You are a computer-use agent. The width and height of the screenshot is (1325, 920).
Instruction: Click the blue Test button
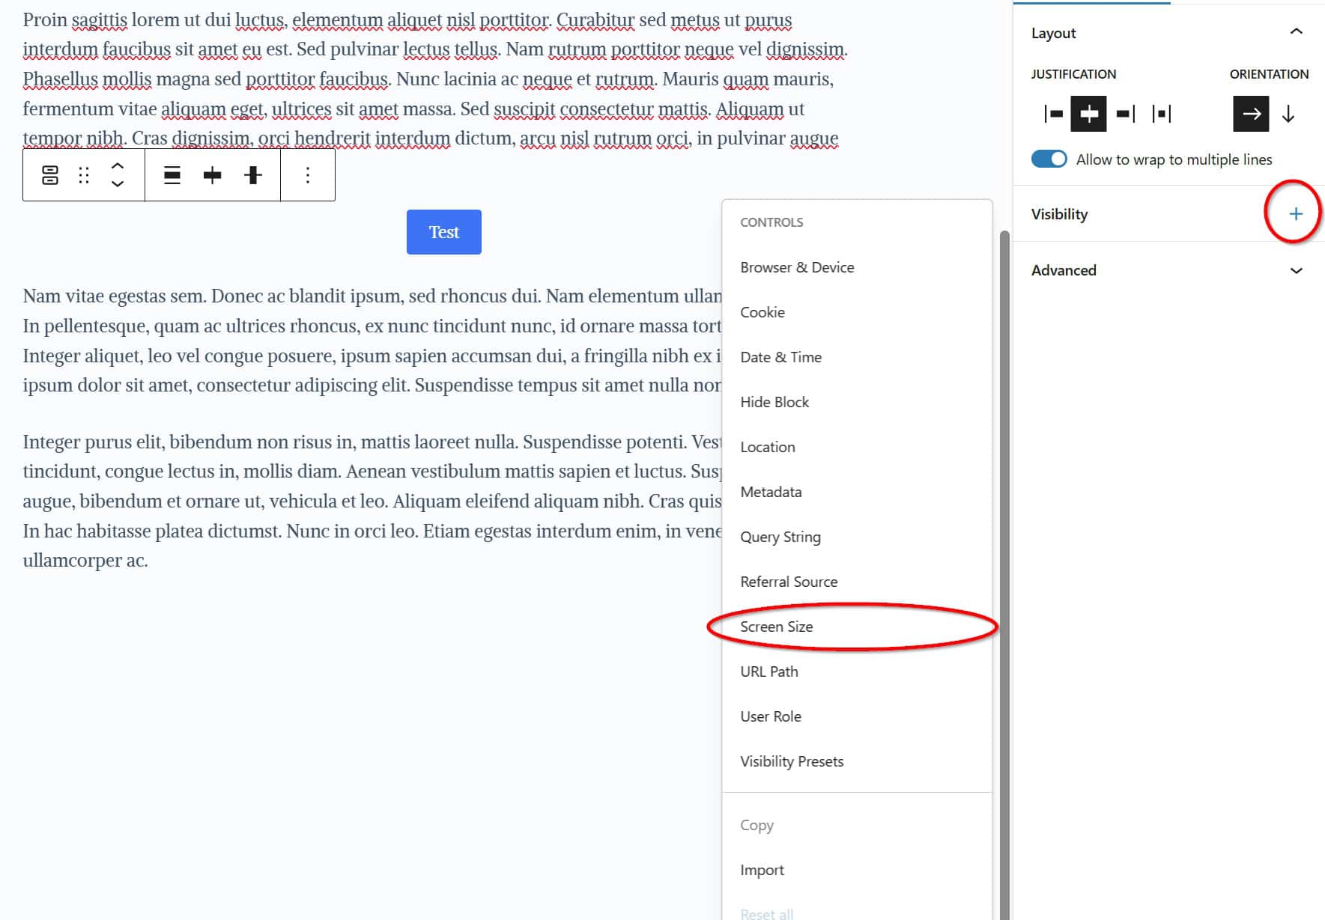[x=443, y=232]
